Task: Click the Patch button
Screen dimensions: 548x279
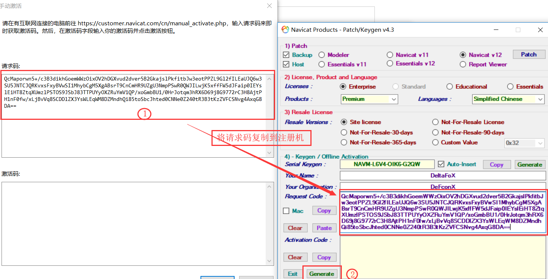Action: (528, 54)
